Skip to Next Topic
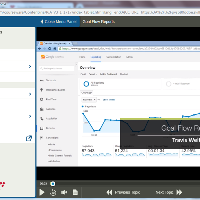 click(x=168, y=192)
